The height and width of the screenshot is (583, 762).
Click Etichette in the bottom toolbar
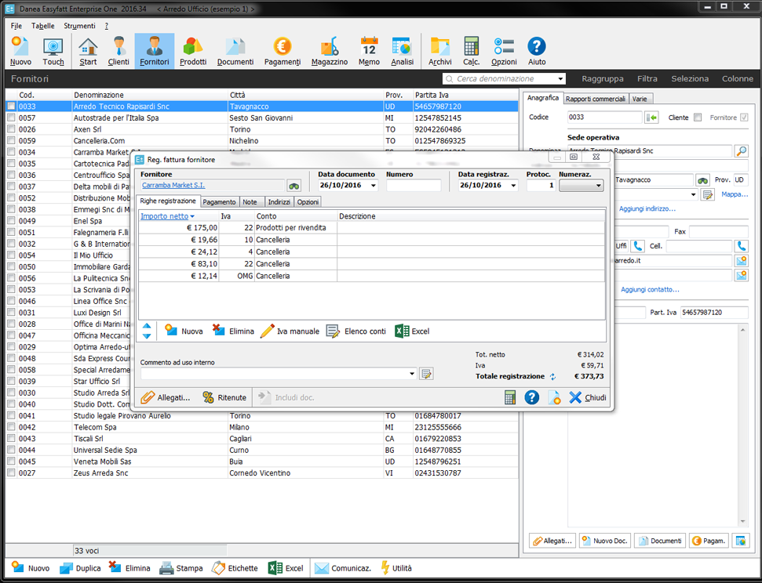point(235,568)
